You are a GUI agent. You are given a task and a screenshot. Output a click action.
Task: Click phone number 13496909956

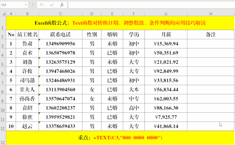60,44
